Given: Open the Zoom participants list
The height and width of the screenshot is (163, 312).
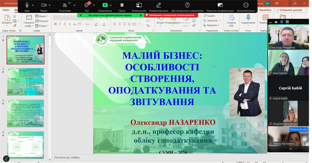Looking at the screenshot, I should pyautogui.click(x=65, y=5).
